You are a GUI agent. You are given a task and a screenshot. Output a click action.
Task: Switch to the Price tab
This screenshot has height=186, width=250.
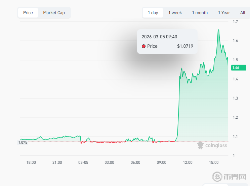(28, 13)
